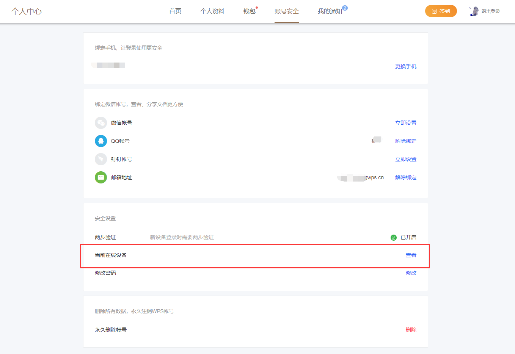The width and height of the screenshot is (515, 354).
Task: Click 修改 for 修改密码
Action: tap(411, 273)
